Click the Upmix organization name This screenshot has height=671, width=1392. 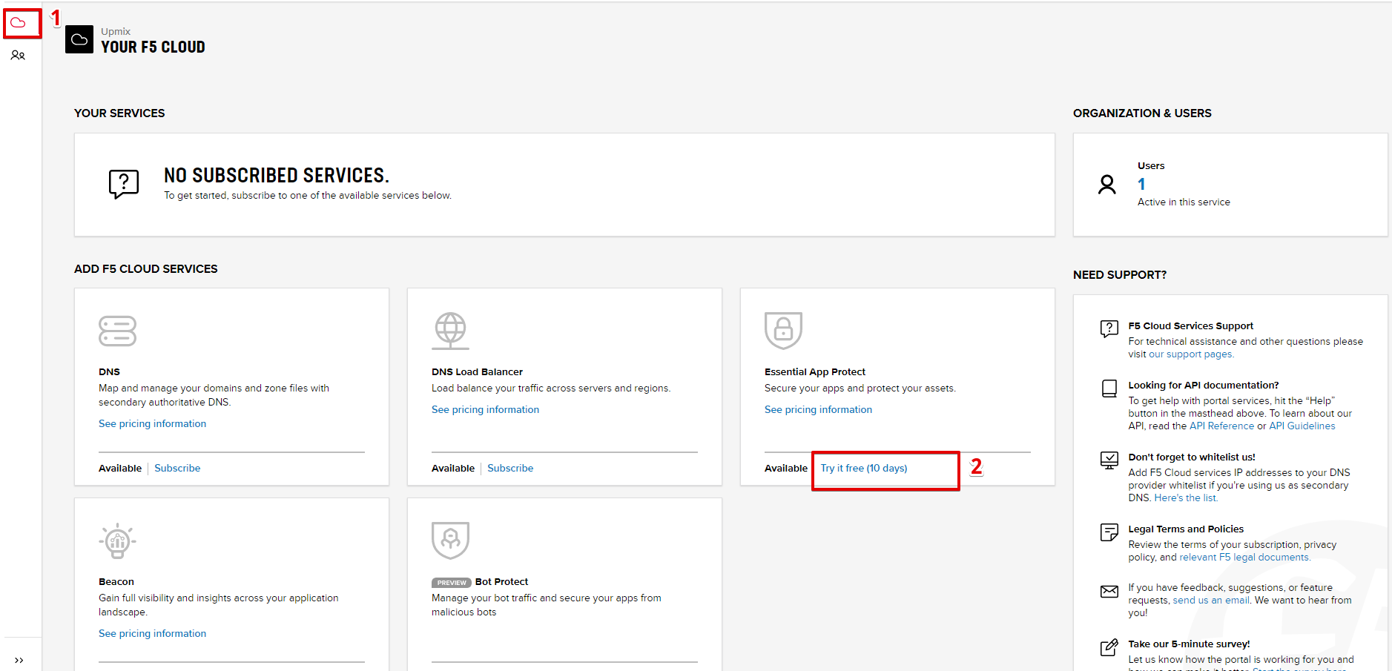(116, 31)
